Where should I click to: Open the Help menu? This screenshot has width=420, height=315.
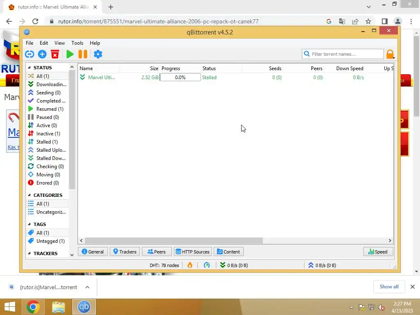[x=95, y=43]
